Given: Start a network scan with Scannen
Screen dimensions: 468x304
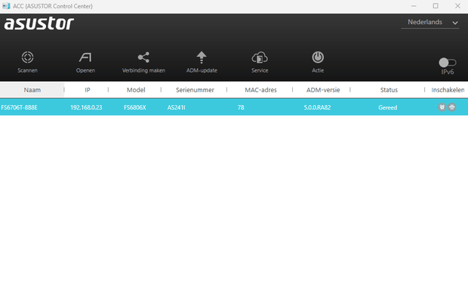Looking at the screenshot, I should tap(27, 62).
